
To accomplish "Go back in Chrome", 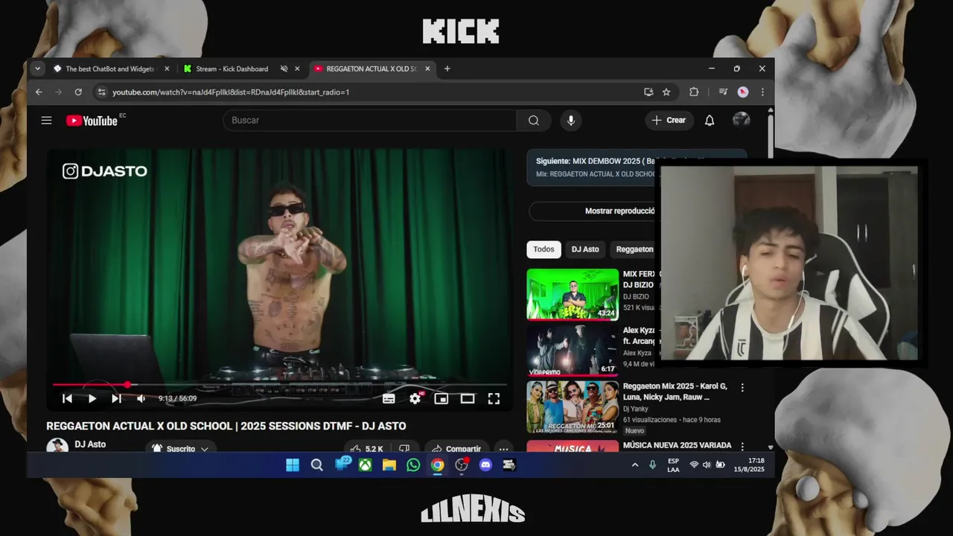I will (39, 92).
